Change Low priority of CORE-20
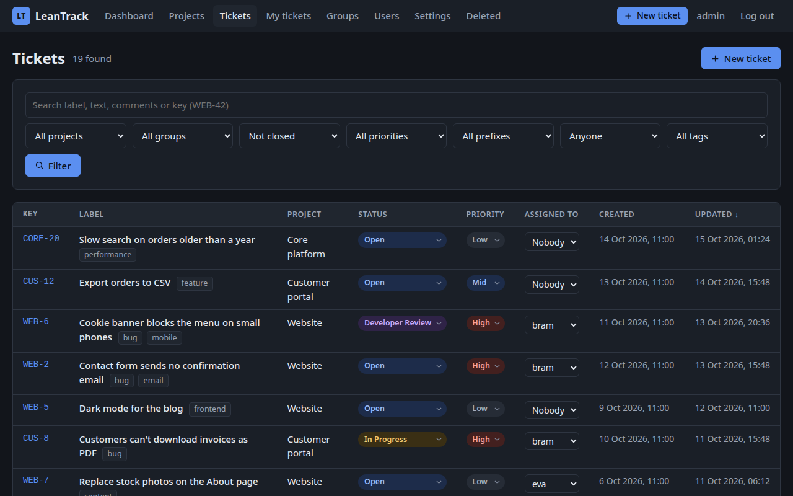This screenshot has width=793, height=496. (486, 240)
